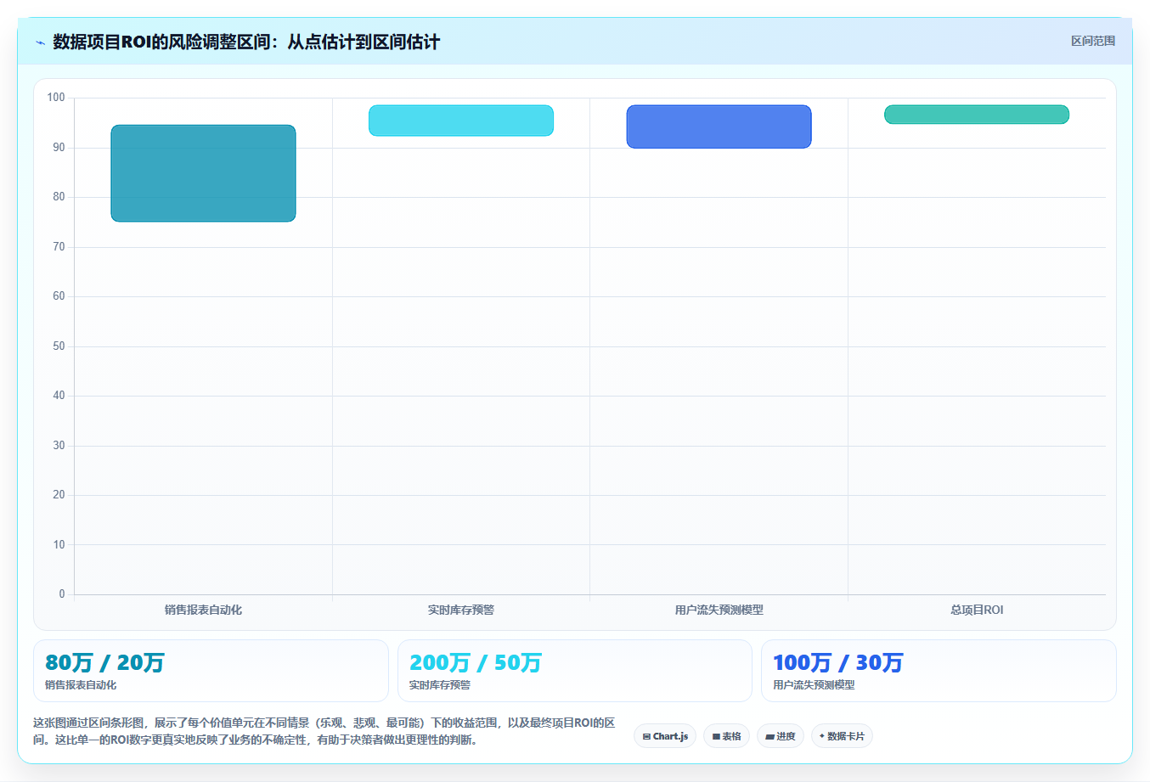1150x782 pixels.
Task: Click the 80万 / 20万 card value
Action: [104, 662]
